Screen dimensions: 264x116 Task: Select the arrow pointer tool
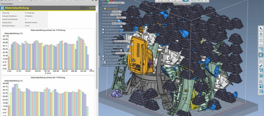pyautogui.click(x=261, y=28)
